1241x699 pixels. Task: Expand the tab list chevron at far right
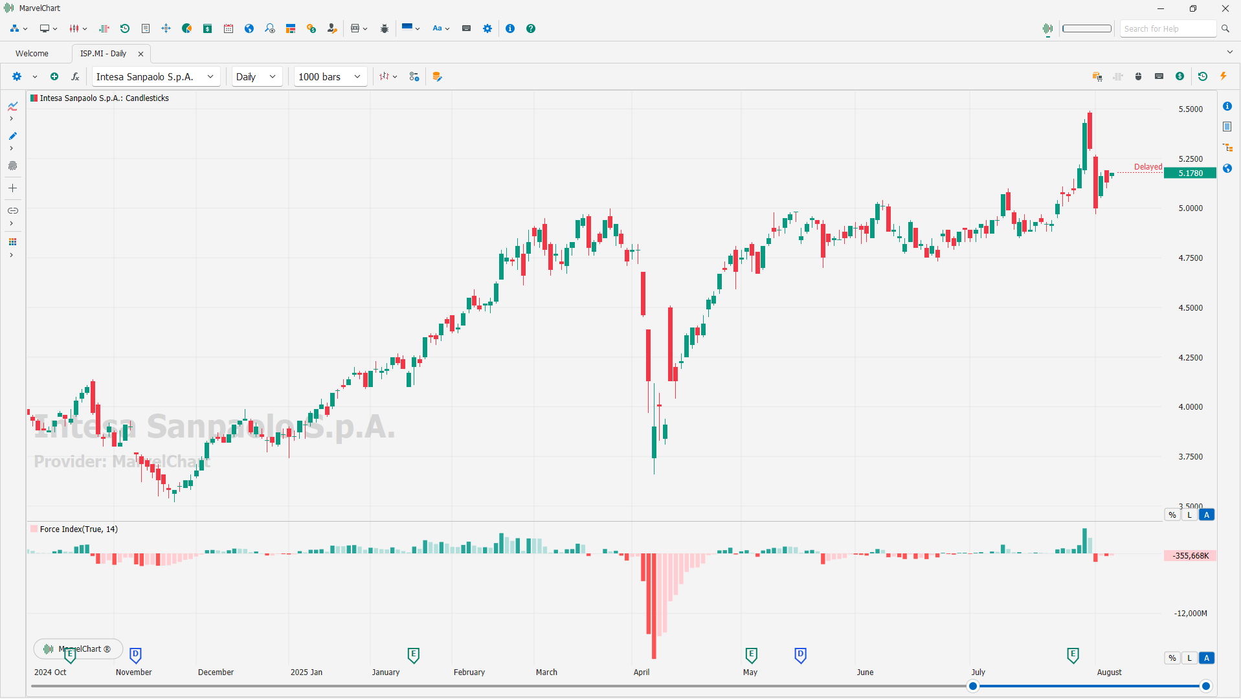click(x=1229, y=52)
